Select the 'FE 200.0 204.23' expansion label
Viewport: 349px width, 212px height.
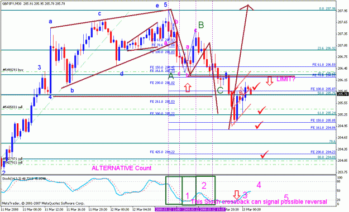click(323, 152)
